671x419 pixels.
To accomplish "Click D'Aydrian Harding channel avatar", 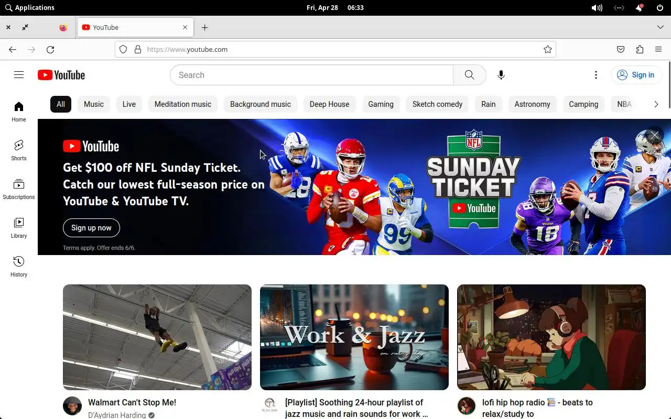I will tap(72, 406).
